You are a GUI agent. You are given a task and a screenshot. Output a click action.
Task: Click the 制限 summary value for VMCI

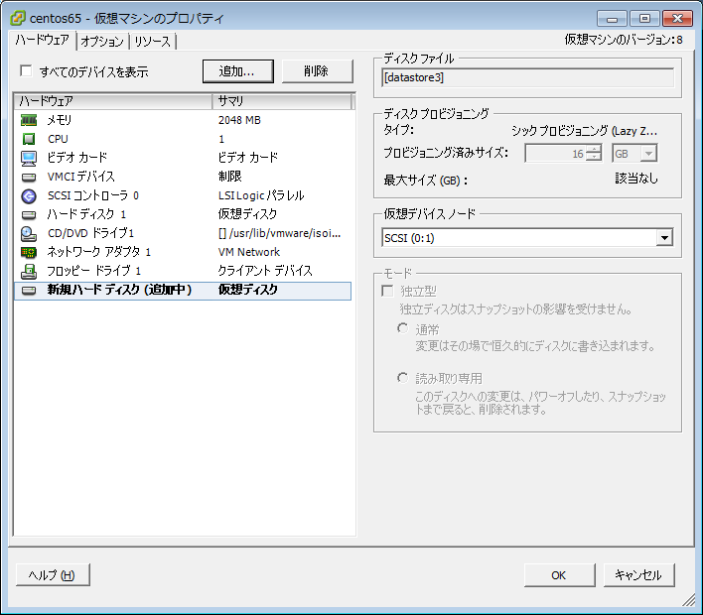pos(229,177)
